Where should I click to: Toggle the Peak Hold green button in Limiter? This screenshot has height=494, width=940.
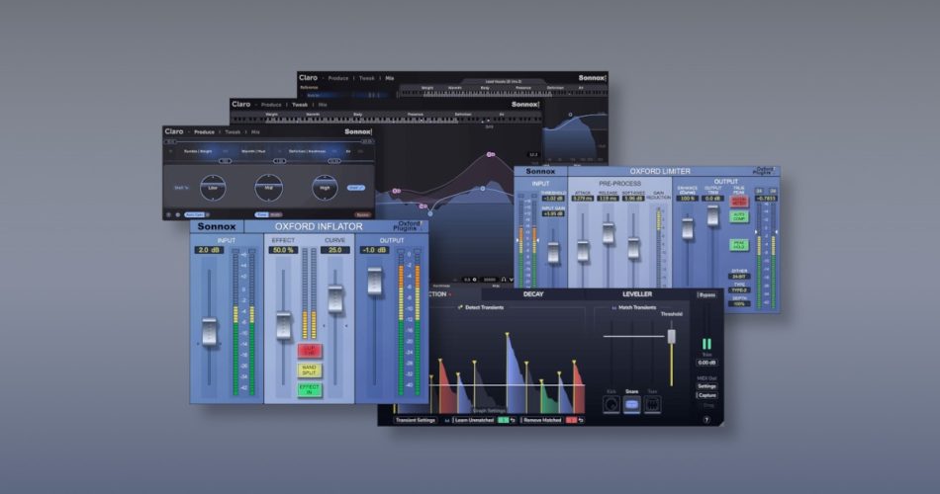tap(738, 244)
